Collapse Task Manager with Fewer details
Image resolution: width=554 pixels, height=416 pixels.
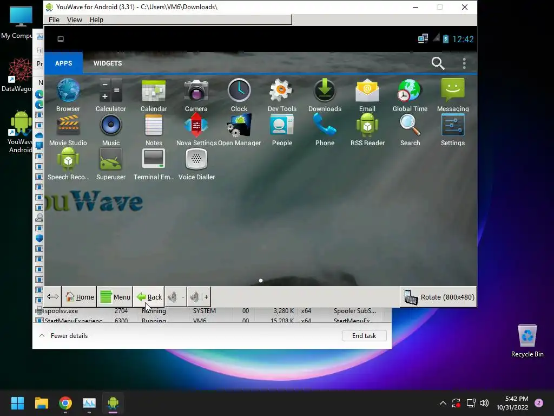tap(63, 336)
